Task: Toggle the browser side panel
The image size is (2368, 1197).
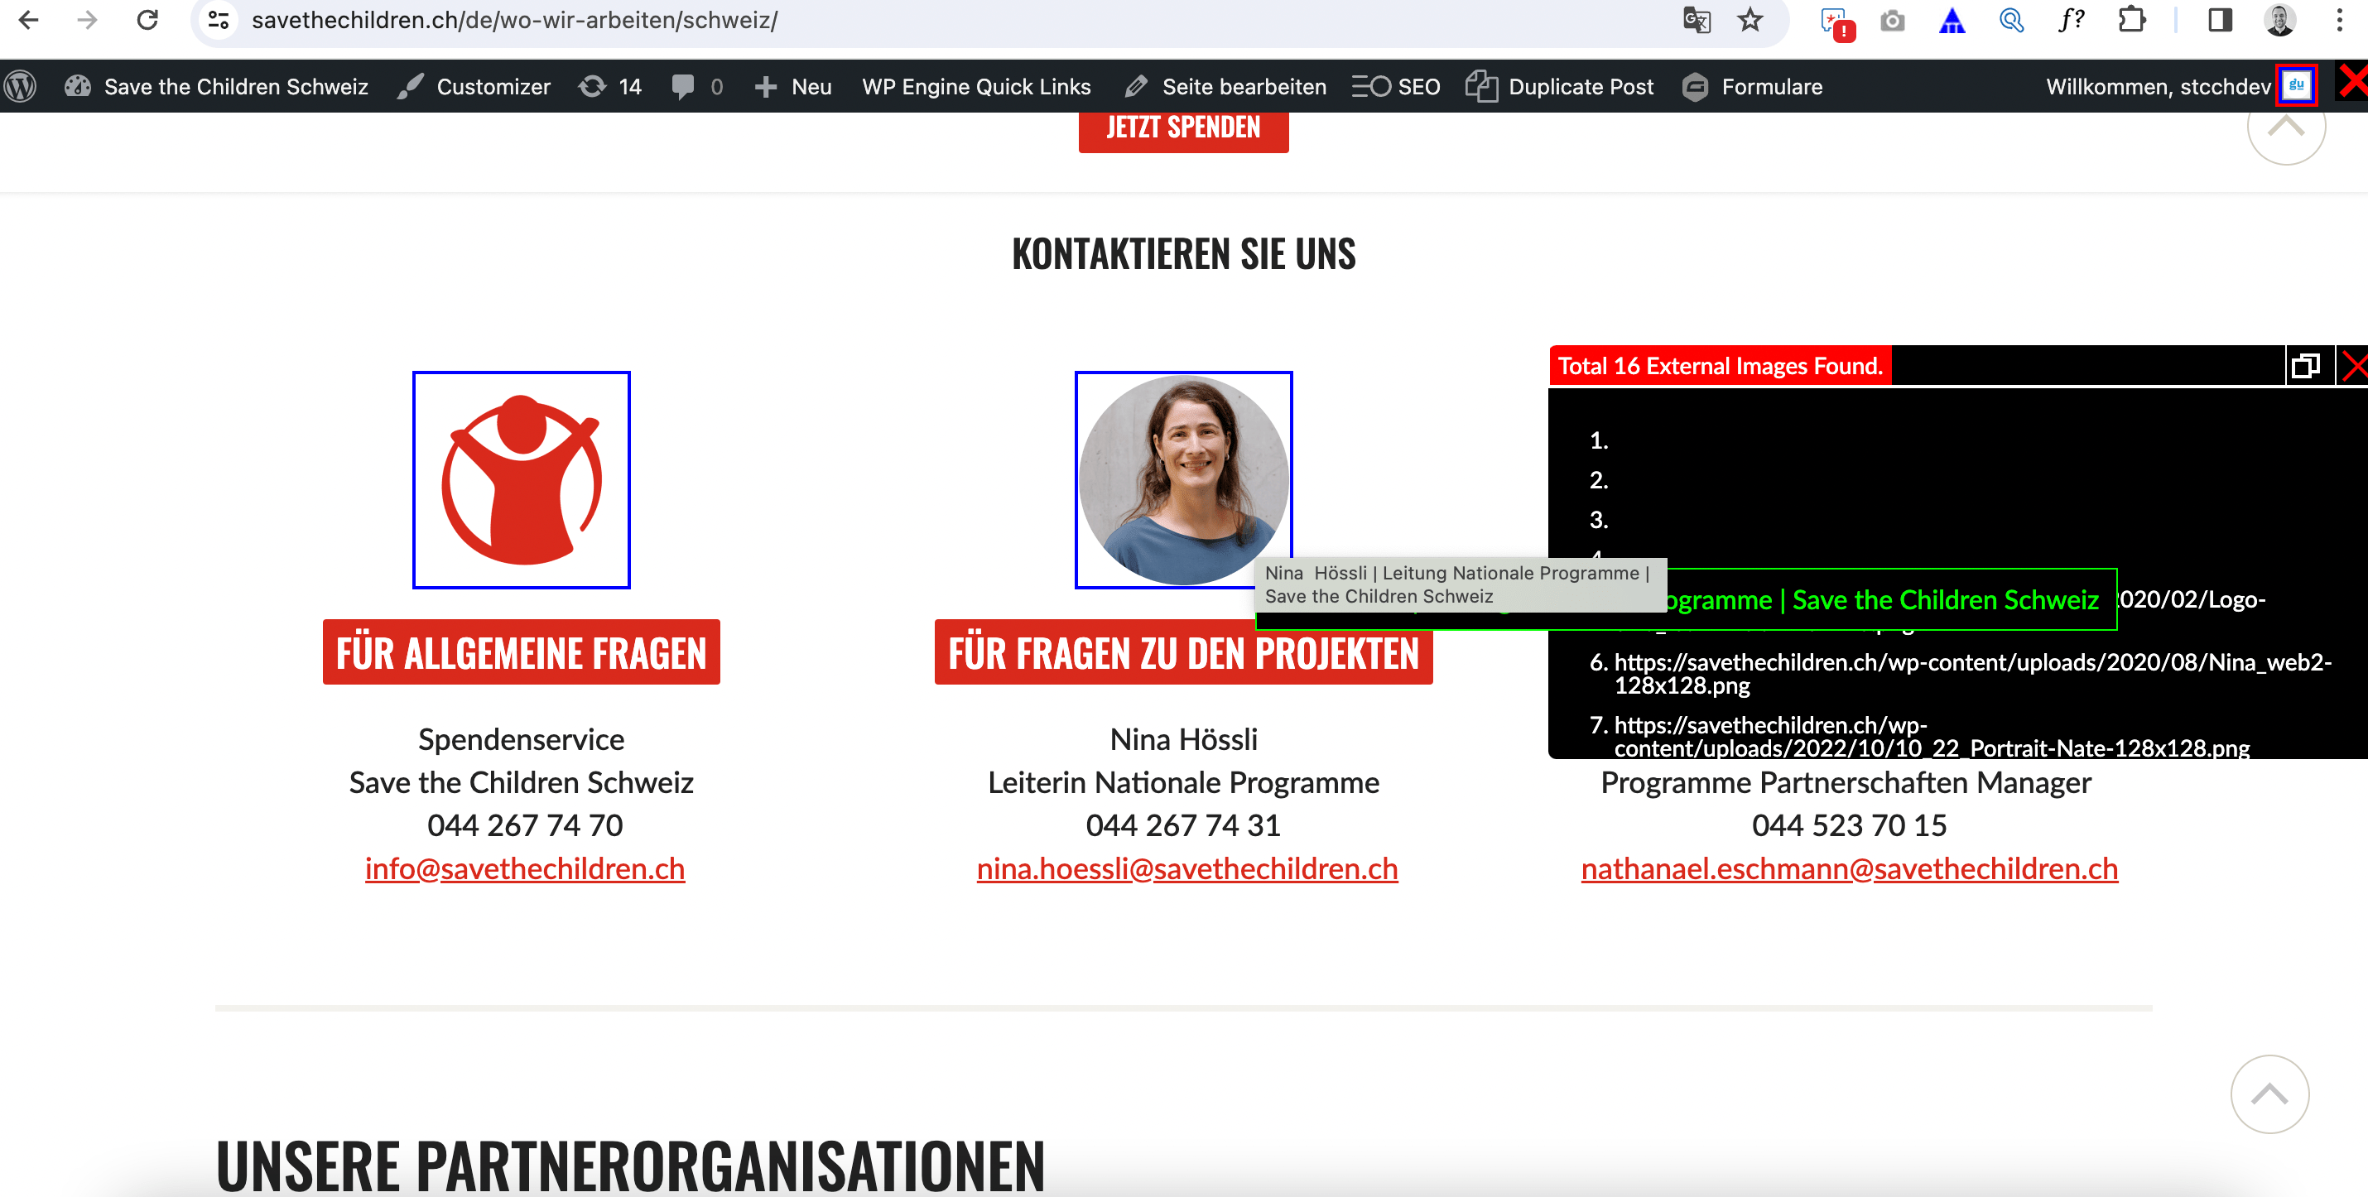Action: [x=2220, y=20]
